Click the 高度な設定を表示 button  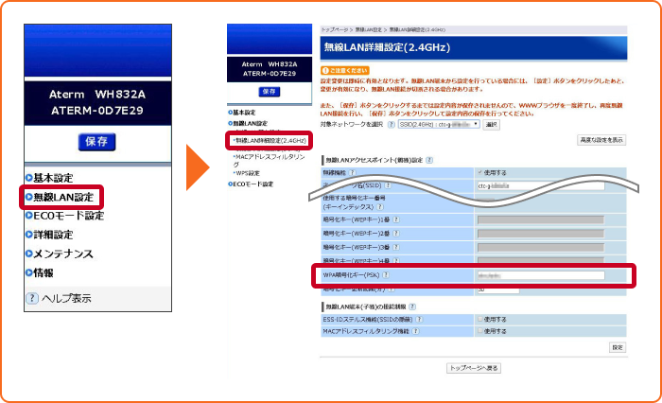pyautogui.click(x=601, y=140)
